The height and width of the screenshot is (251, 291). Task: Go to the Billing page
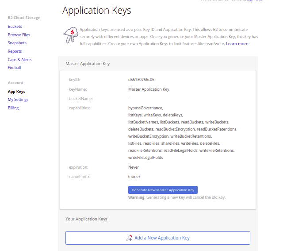(13, 108)
